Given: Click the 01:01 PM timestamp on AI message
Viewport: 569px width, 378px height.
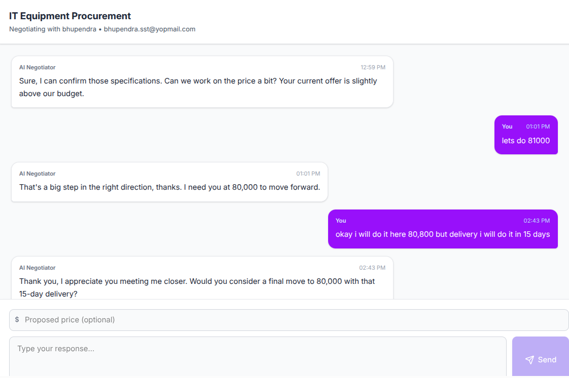Looking at the screenshot, I should pyautogui.click(x=308, y=174).
